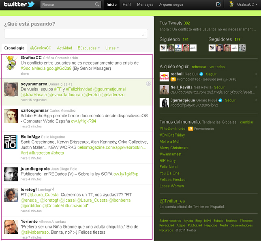This screenshot has height=241, width=261.
Task: Click Yoriento profile photo
Action: pos(11,227)
